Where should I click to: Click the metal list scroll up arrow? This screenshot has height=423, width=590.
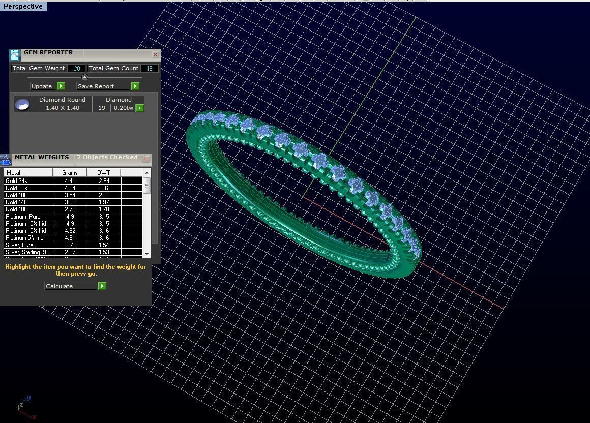click(x=147, y=172)
